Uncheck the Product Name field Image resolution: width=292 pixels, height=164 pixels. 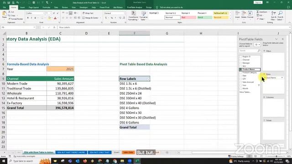240,69
